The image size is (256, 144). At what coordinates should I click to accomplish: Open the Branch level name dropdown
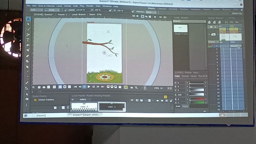tap(189, 21)
